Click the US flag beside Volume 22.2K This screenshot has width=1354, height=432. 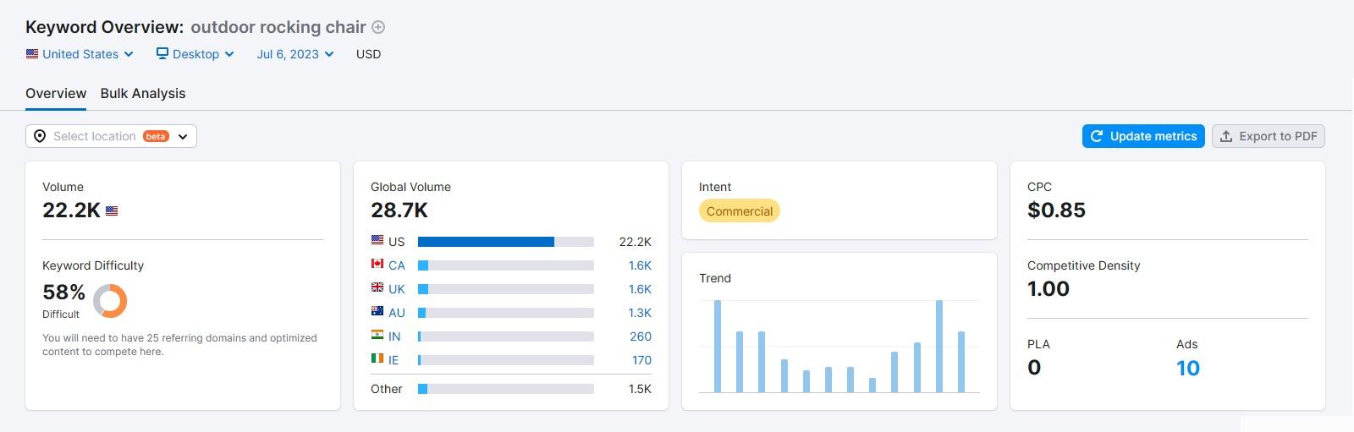(x=112, y=211)
